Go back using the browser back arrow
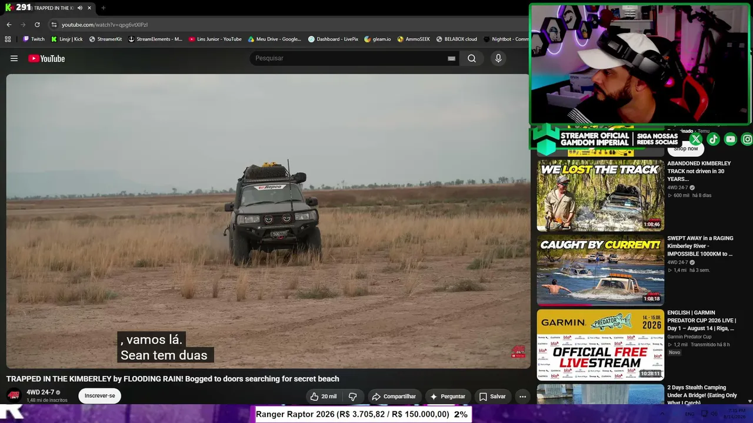The image size is (753, 423). tap(9, 25)
